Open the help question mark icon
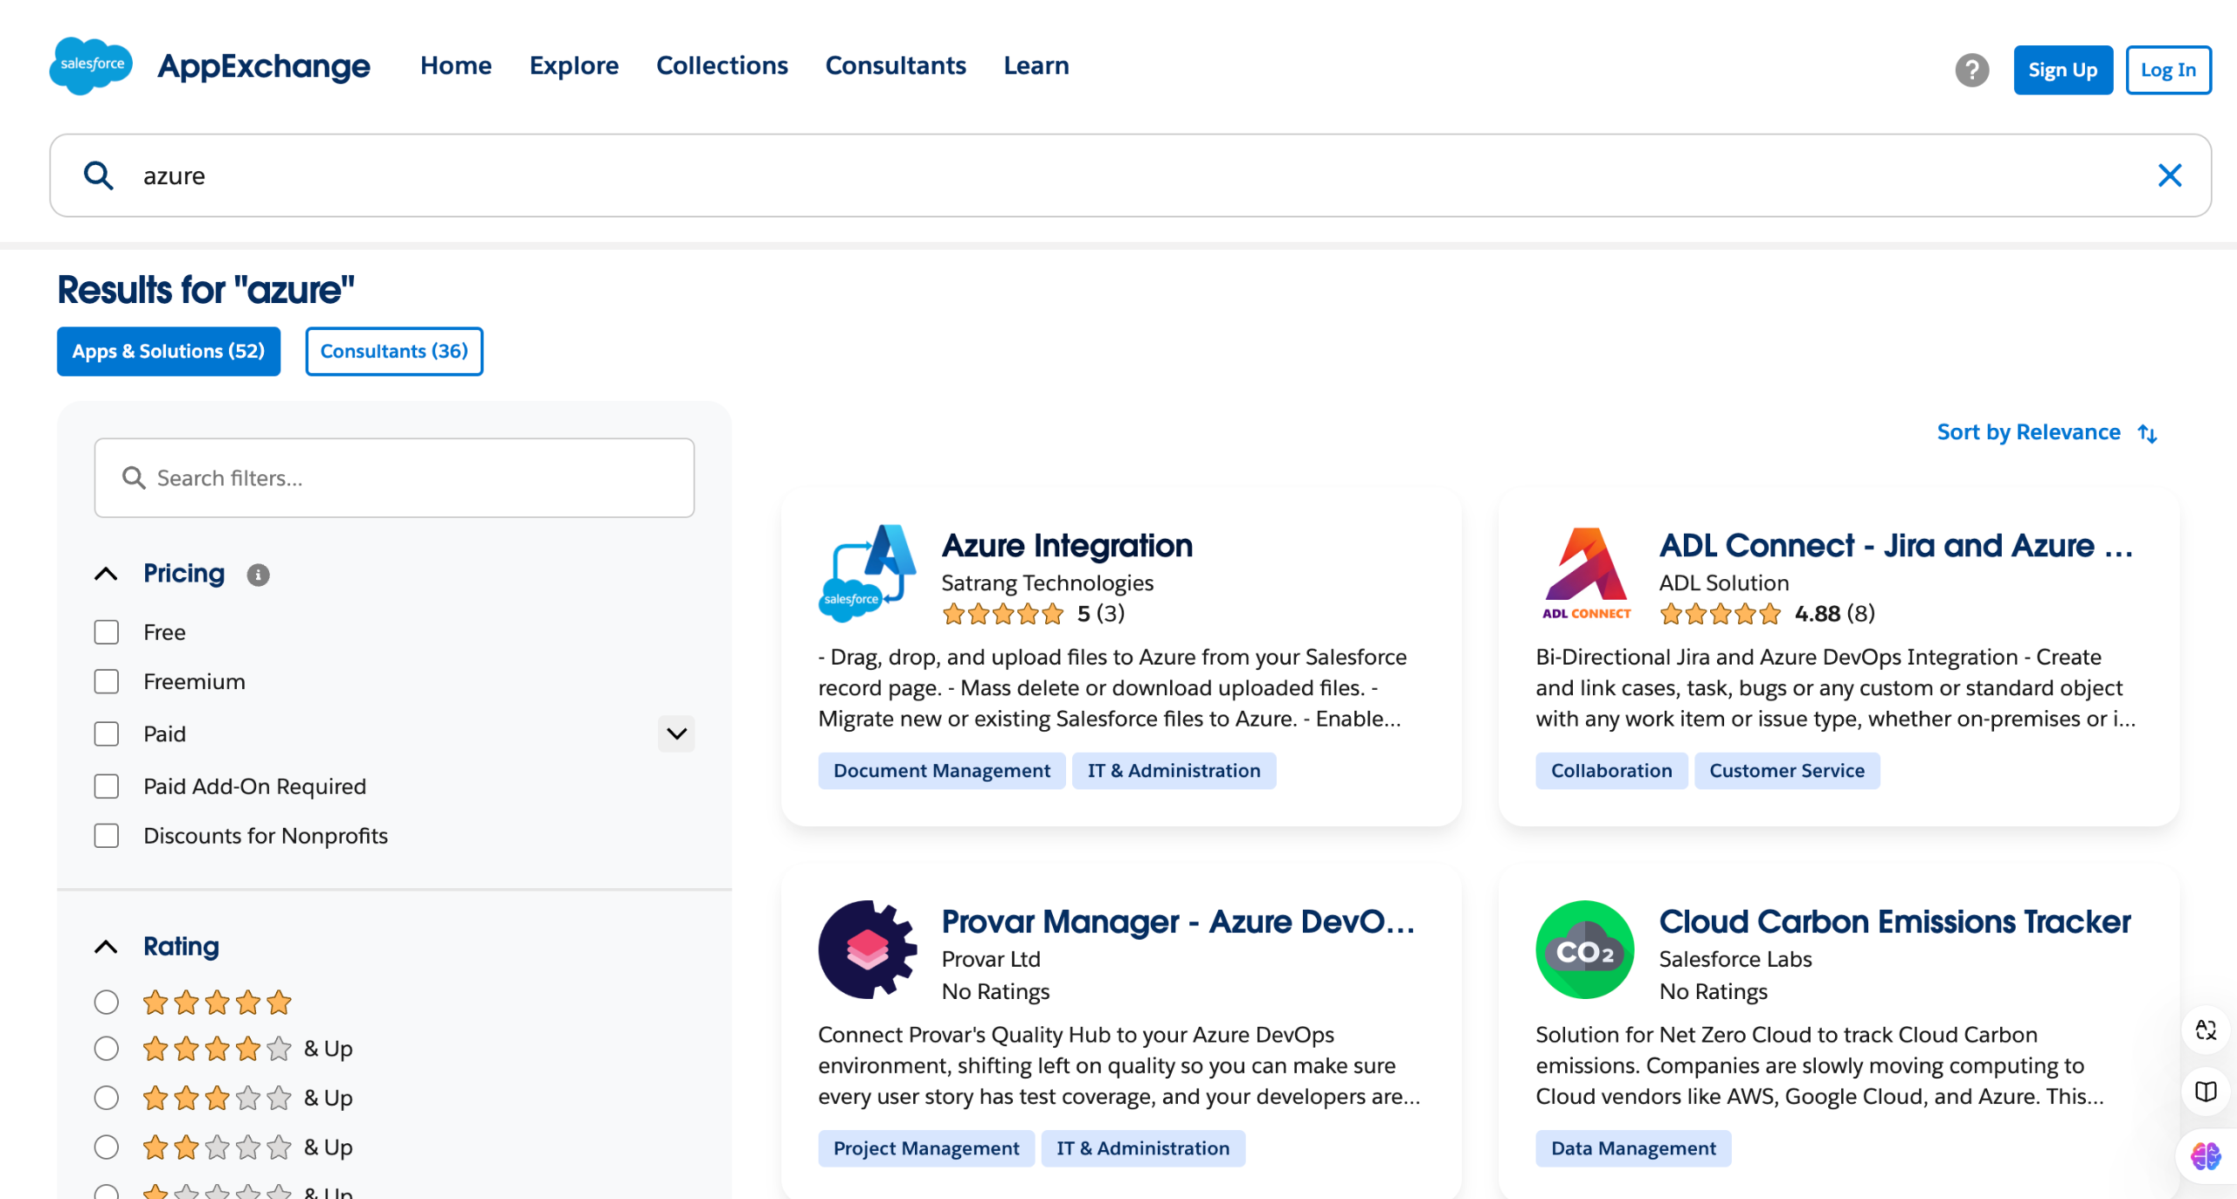Screen dimensions: 2237x1199 (x=1971, y=70)
